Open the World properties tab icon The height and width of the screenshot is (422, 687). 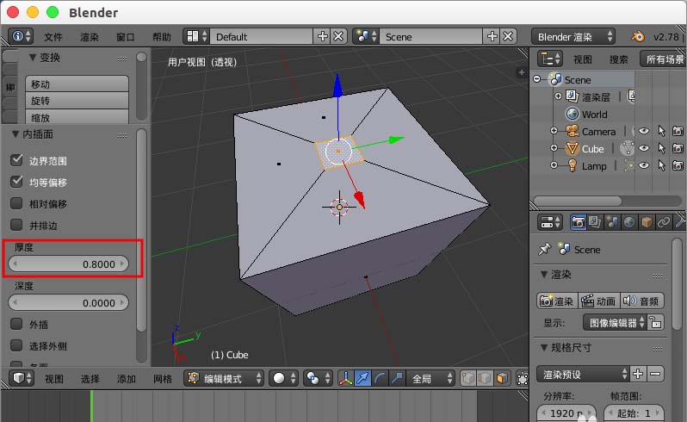tap(629, 222)
